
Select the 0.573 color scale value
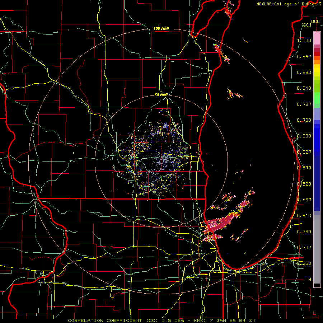[304, 168]
